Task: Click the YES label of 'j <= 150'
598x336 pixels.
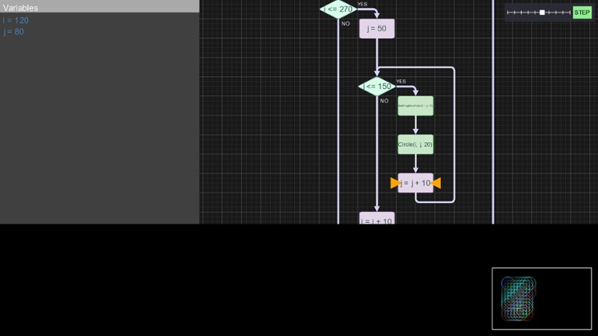Action: (x=401, y=81)
